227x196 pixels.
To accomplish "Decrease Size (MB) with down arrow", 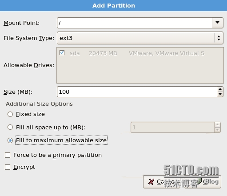I will pos(220,94).
